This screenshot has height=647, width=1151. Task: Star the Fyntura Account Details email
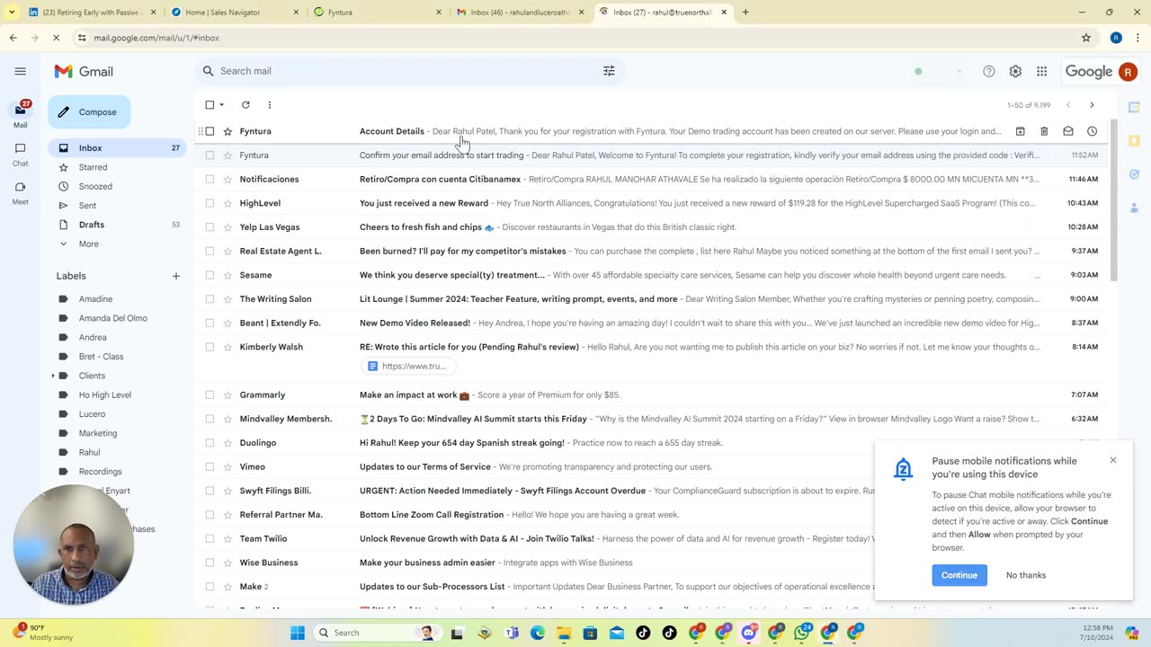point(228,131)
